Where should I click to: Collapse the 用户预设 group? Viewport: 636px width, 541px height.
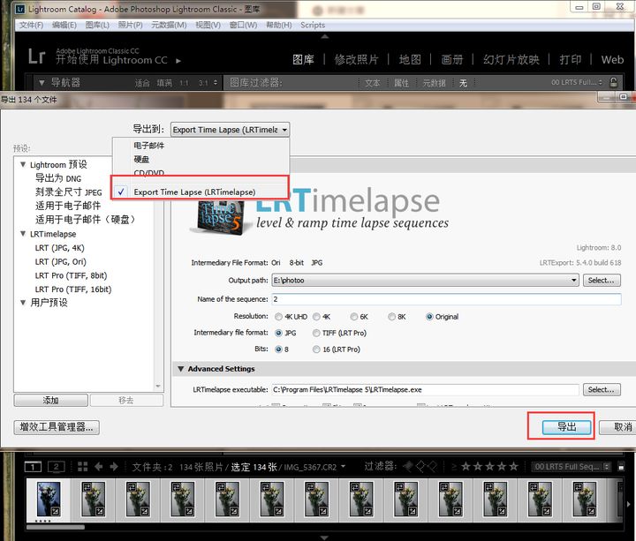[x=23, y=303]
